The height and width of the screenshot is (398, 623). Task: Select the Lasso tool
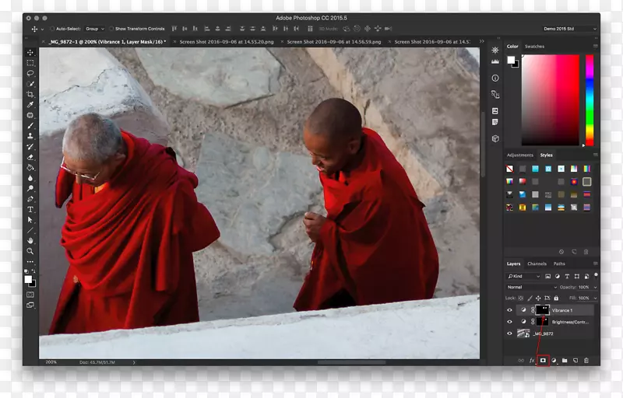click(30, 73)
